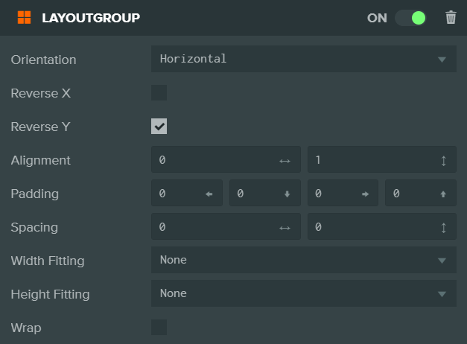Uncheck the Reverse Y checkbox
The image size is (467, 344).
pos(159,127)
